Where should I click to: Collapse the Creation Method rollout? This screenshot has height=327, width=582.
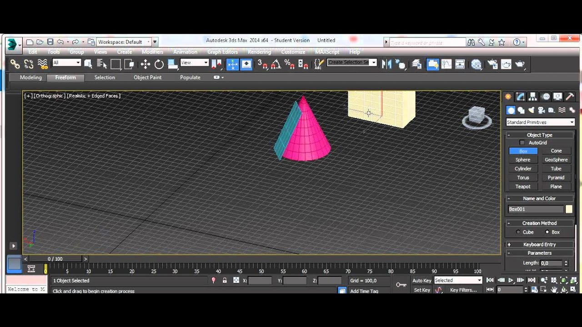pos(540,223)
